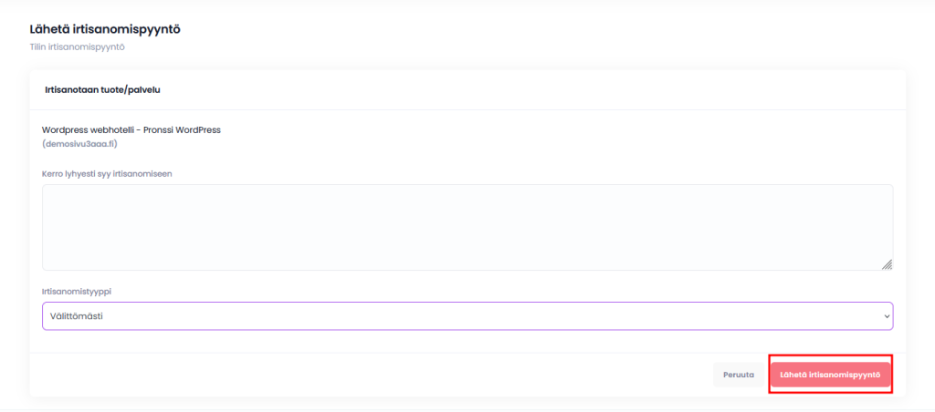Click the 'Wordpress webhotelli - Pronssi WordPress' product name
935x412 pixels.
131,129
